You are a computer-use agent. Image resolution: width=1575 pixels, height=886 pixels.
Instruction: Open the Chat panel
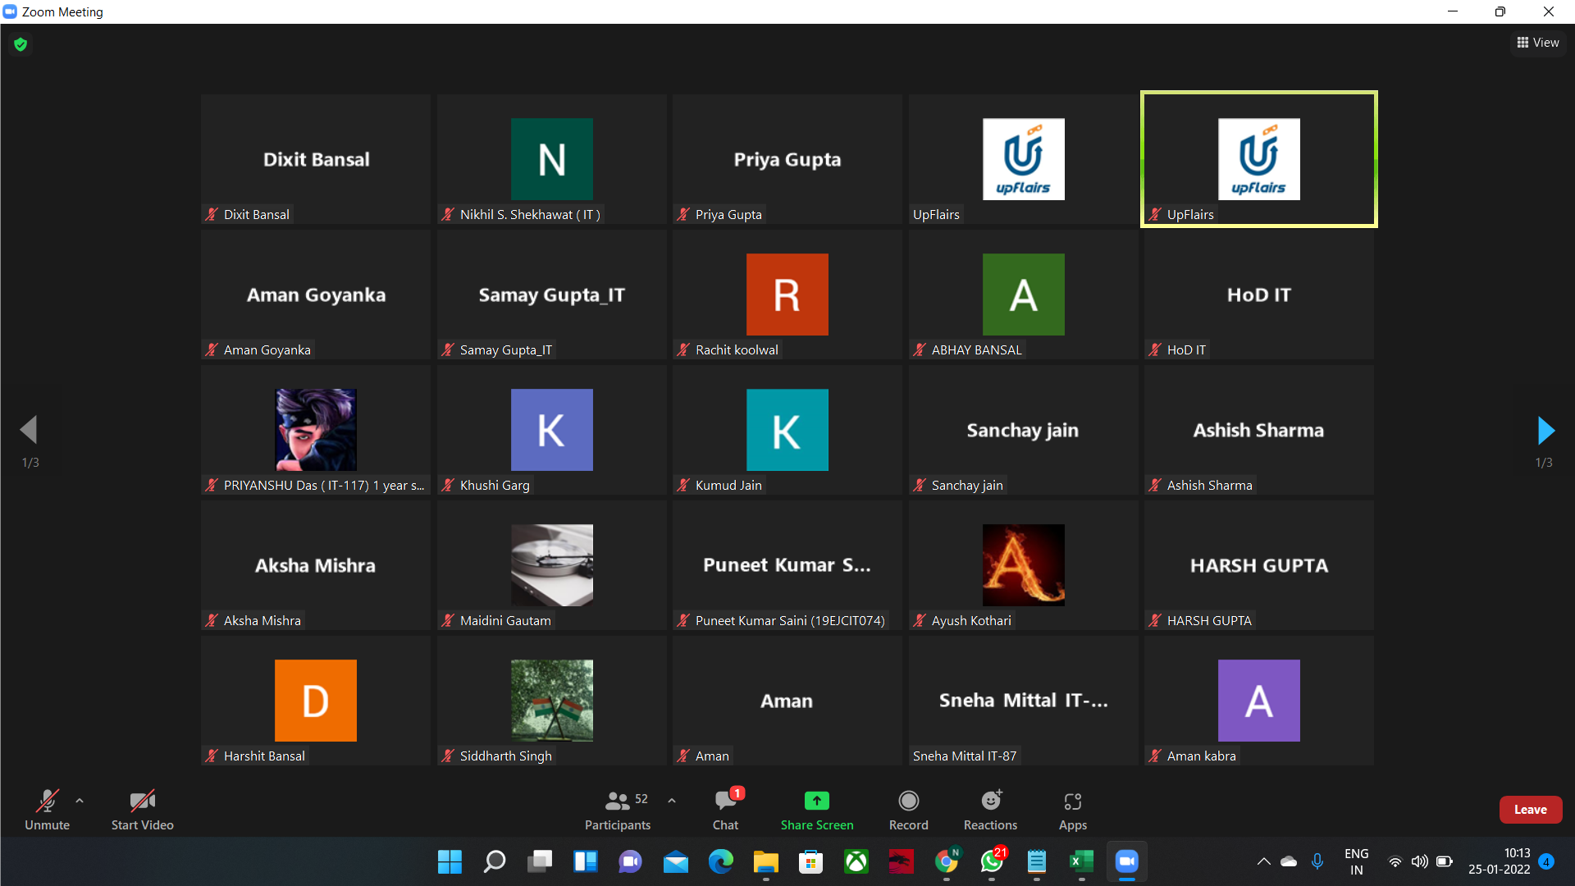725,801
